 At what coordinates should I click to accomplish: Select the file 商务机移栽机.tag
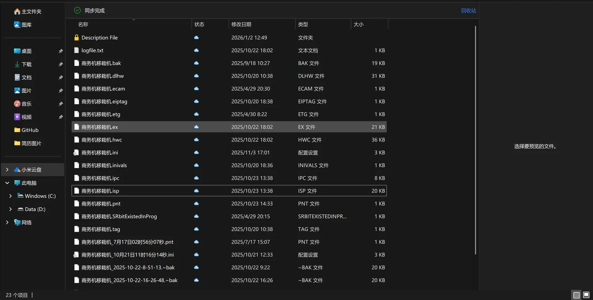click(229, 229)
